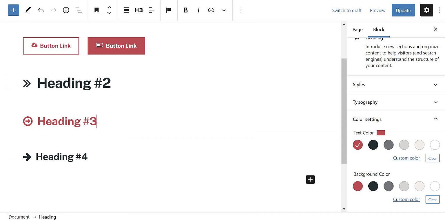Expand the Styles panel

[x=396, y=85]
